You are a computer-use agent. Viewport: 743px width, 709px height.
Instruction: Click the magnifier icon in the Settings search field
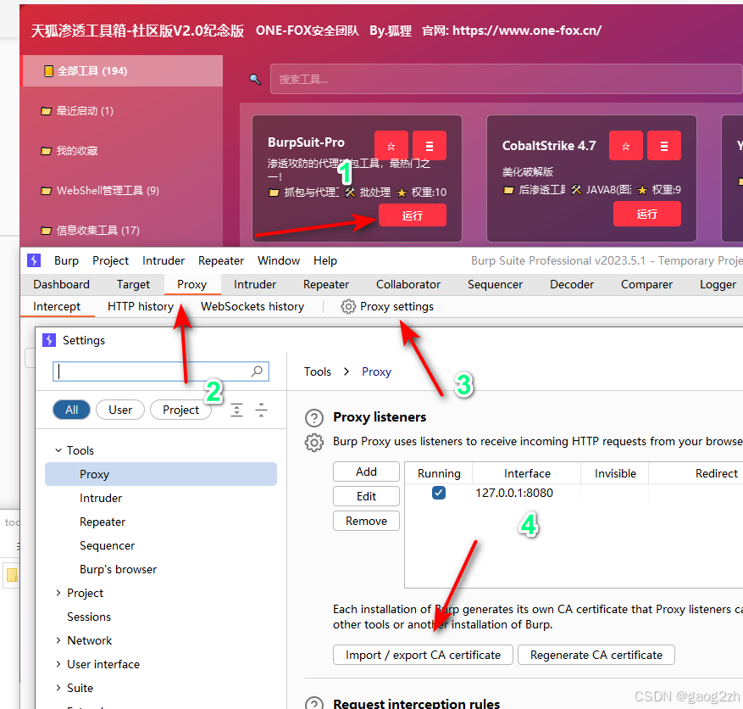[x=257, y=371]
